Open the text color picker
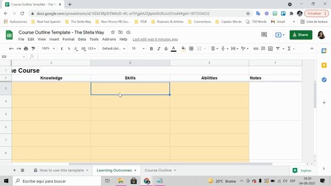Screen dimensions: 331x186 click(x=174, y=49)
